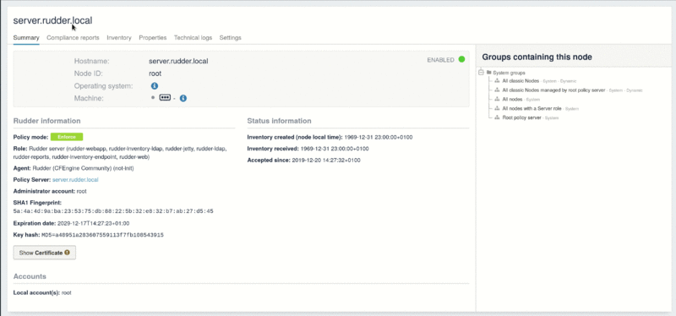Click the All classic Nodes group icon
Screen dimensions: 676x316
497,80
